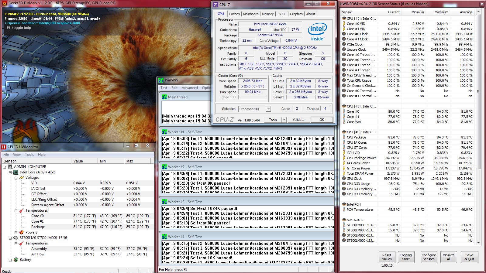Switch to the Caches tab in CPU-Z

[234, 14]
